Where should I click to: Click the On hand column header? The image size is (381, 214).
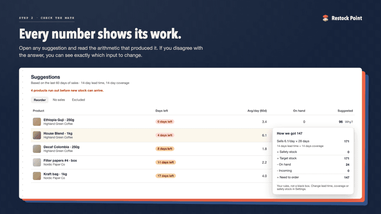[299, 111]
